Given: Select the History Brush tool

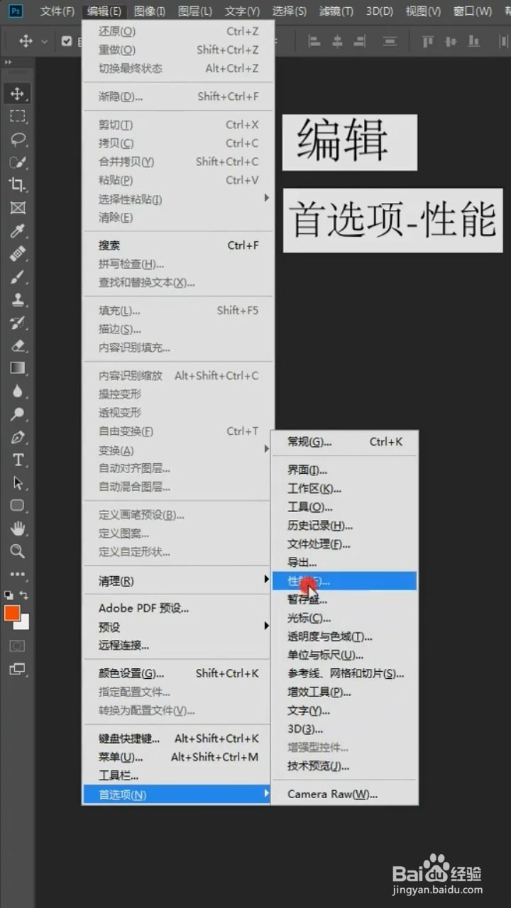Looking at the screenshot, I should coord(18,323).
